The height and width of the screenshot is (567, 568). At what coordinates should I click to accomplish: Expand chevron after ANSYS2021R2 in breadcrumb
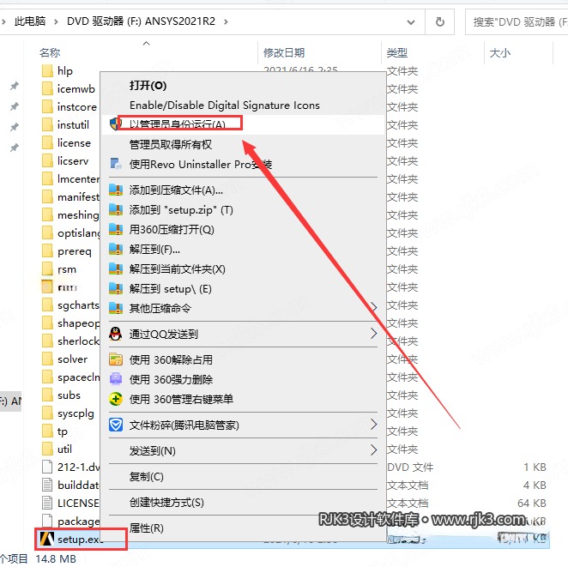click(226, 21)
